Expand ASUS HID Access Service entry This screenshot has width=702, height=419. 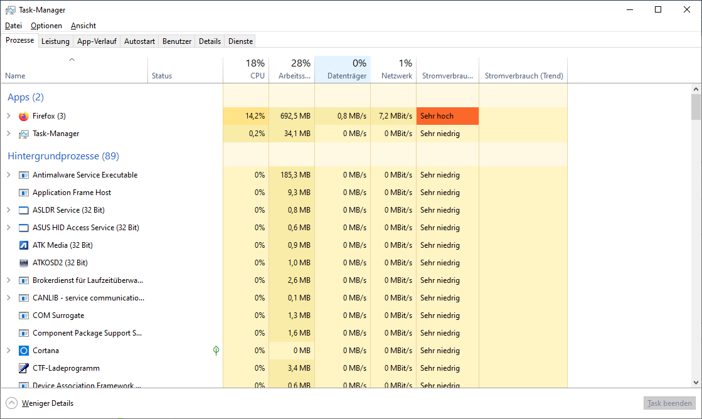pos(9,228)
